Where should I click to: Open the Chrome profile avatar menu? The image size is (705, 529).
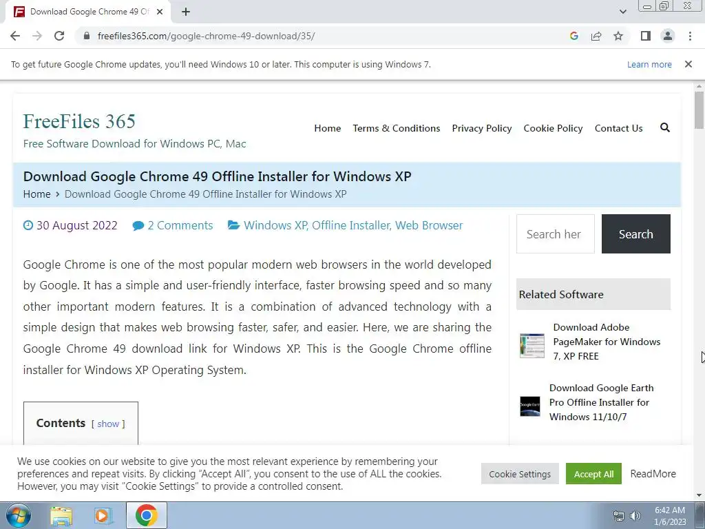pyautogui.click(x=668, y=36)
